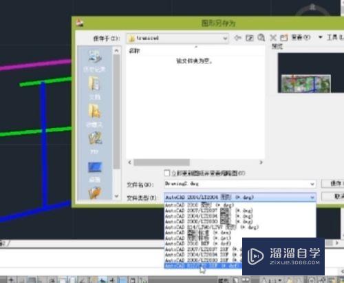The width and height of the screenshot is (344, 283).
Task: Open the Documents folder shortcut in the sidebar
Action: [94, 87]
